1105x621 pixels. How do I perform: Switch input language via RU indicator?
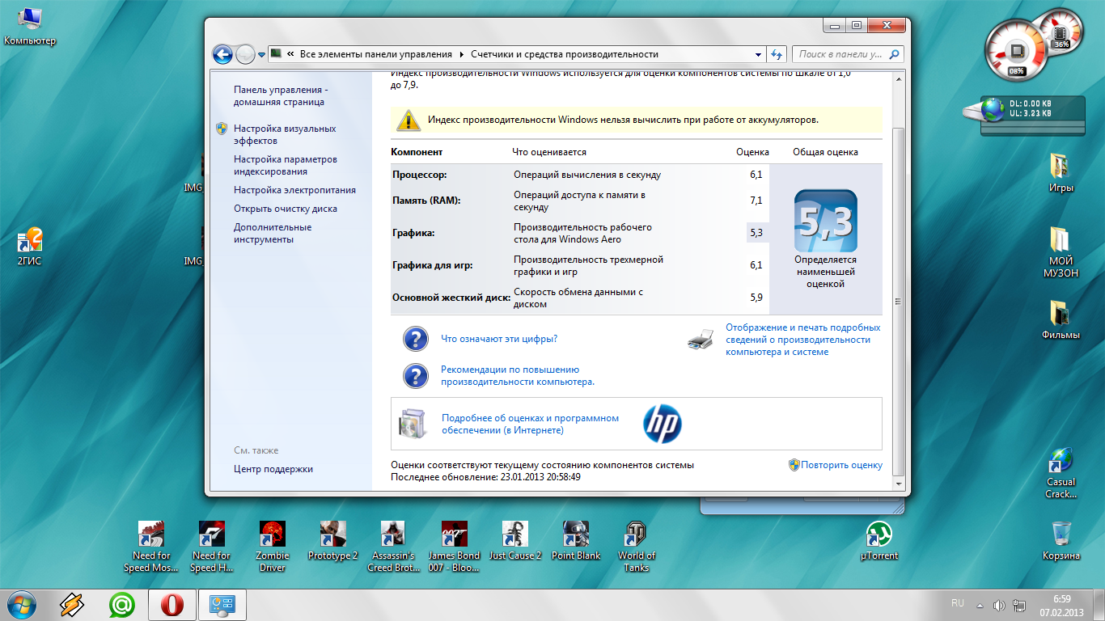point(958,603)
